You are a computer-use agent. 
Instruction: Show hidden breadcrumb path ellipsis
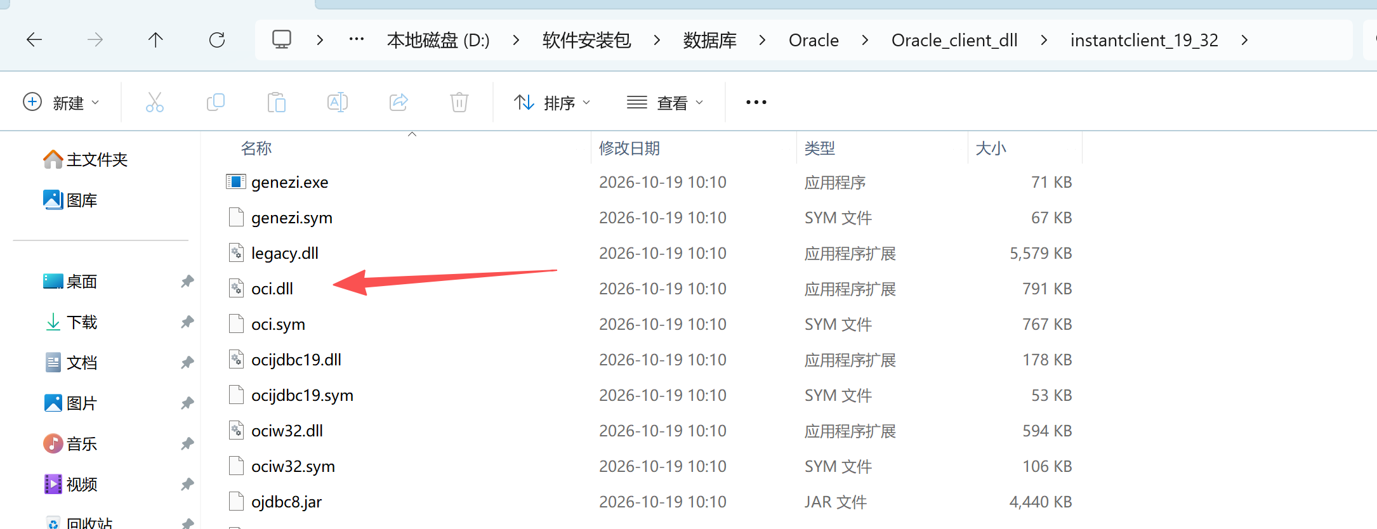pyautogui.click(x=357, y=39)
